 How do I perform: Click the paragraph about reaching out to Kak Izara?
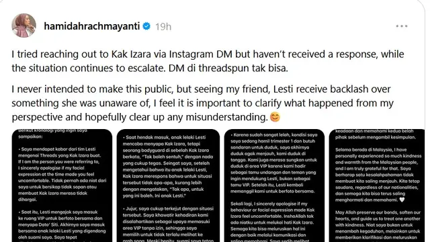coord(208,61)
